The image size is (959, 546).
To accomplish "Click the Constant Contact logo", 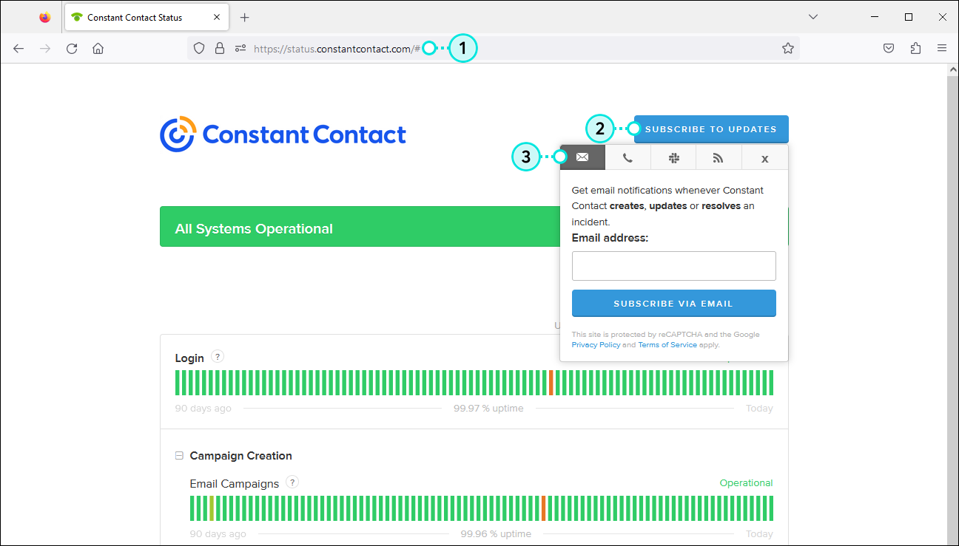I will click(283, 134).
